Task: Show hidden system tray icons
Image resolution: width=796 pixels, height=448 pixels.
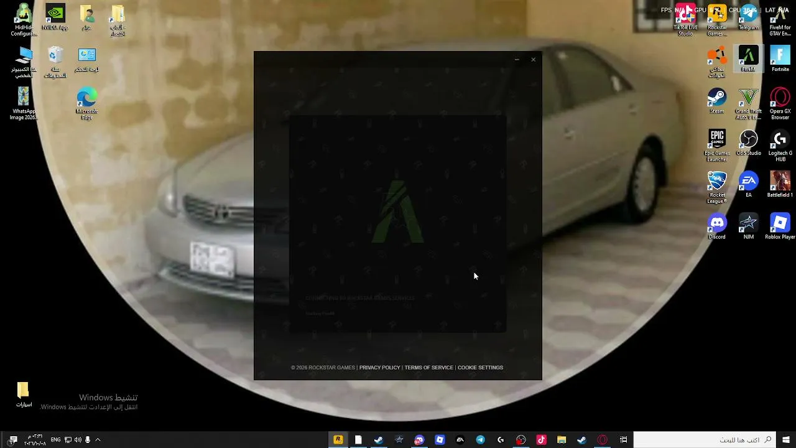Action: tap(98, 440)
